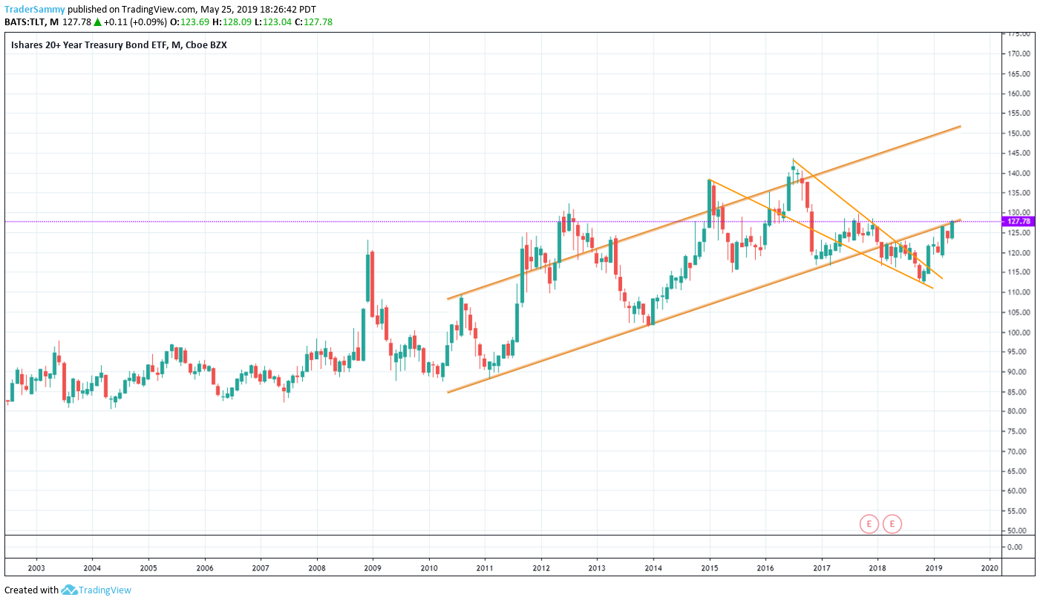The image size is (1040, 603).
Task: Click the 2012 label on time axis
Action: 541,568
